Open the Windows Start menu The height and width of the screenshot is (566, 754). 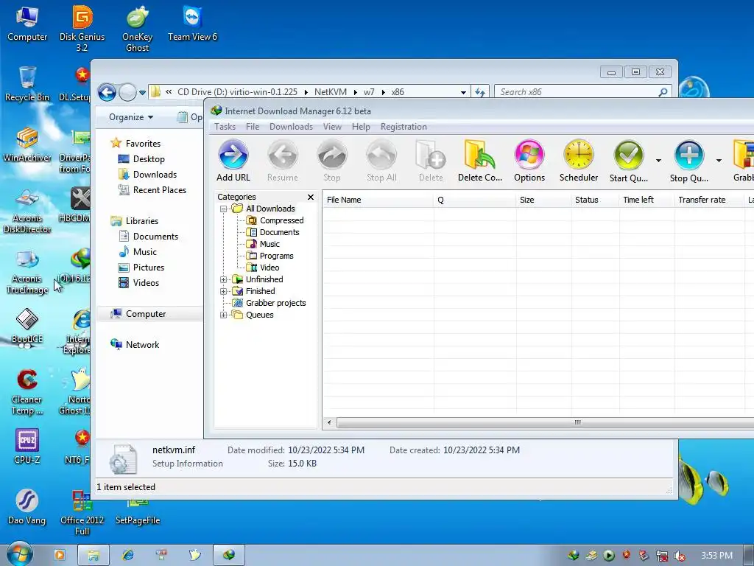click(19, 554)
